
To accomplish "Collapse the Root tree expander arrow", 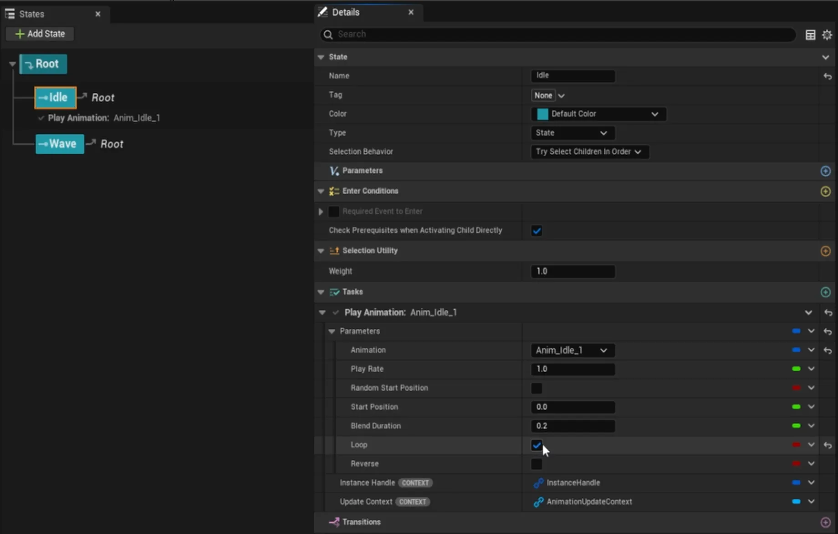I will 12,64.
